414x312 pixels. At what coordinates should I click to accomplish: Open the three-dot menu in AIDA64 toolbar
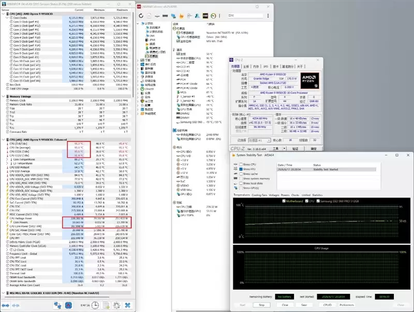click(268, 16)
